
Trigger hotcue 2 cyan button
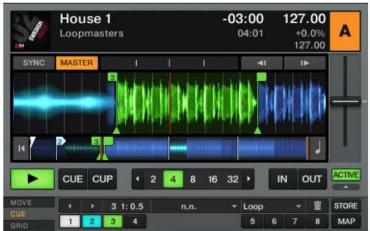click(x=92, y=221)
